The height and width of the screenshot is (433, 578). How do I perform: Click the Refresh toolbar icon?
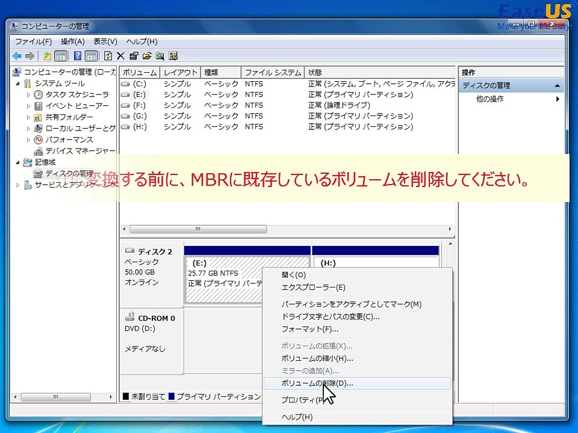click(x=108, y=56)
